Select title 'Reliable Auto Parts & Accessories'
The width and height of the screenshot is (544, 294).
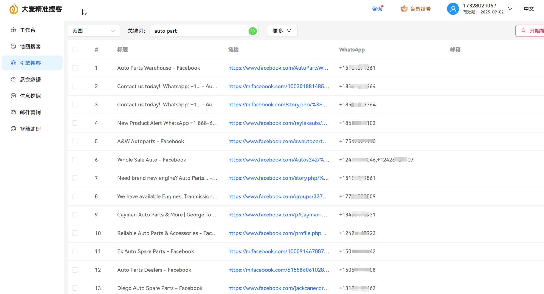coord(167,233)
